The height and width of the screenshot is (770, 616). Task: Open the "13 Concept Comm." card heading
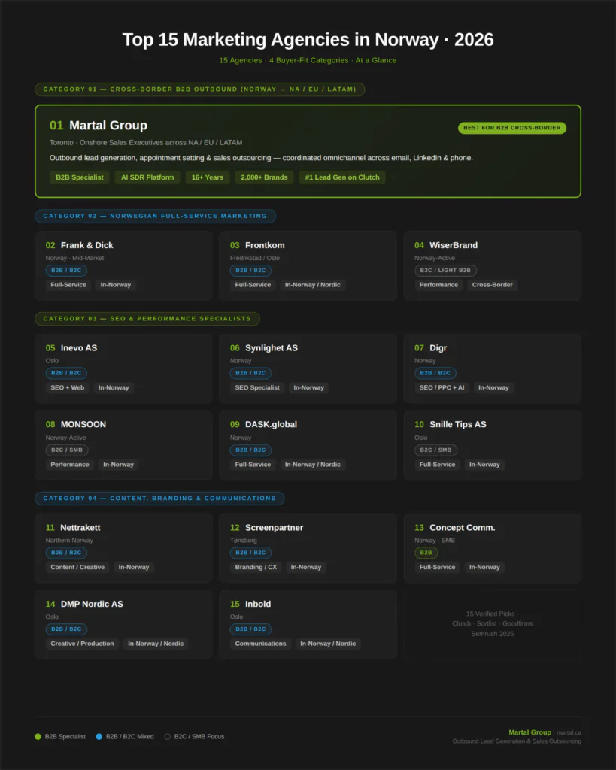455,527
